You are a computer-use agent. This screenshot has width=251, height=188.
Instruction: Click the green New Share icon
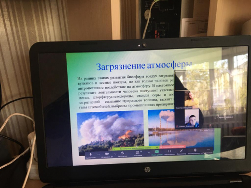click(x=157, y=151)
